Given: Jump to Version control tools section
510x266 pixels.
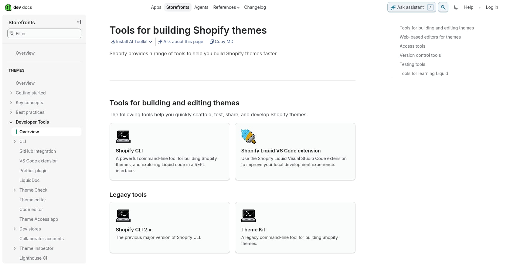Looking at the screenshot, I should point(420,55).
